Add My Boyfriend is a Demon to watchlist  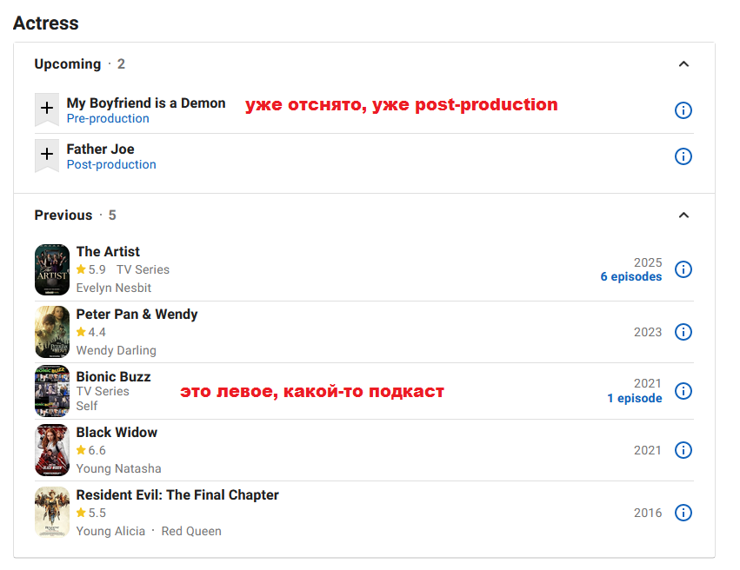pyautogui.click(x=47, y=109)
